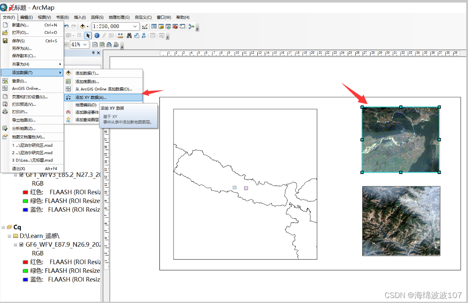Toggle visibility checkbox of GF6_WFV_E87.9 layer
The width and height of the screenshot is (468, 303).
[21, 244]
